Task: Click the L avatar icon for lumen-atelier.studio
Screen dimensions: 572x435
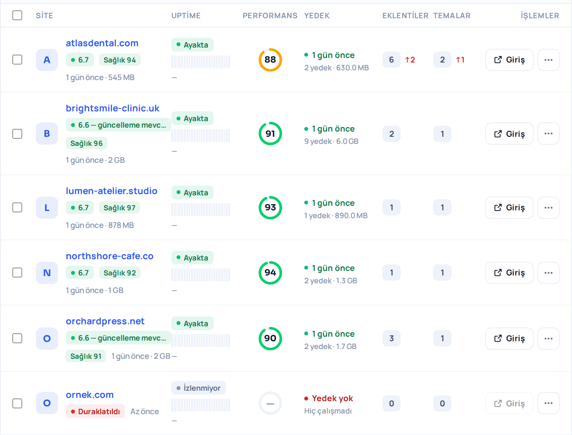Action: [x=47, y=208]
